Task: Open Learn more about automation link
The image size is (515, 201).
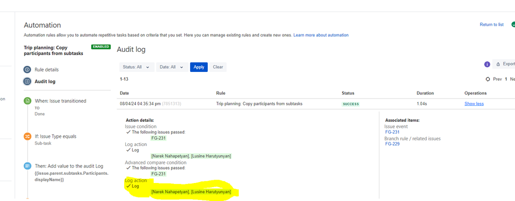Action: pos(321,35)
